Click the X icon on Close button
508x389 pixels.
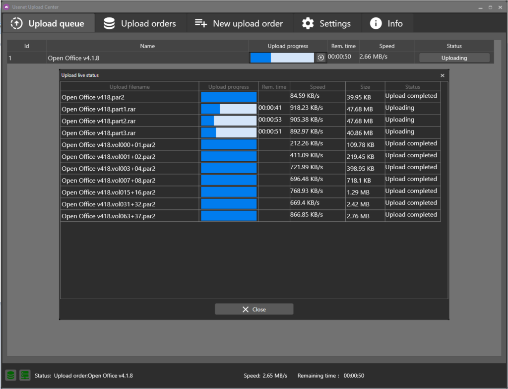click(x=246, y=309)
